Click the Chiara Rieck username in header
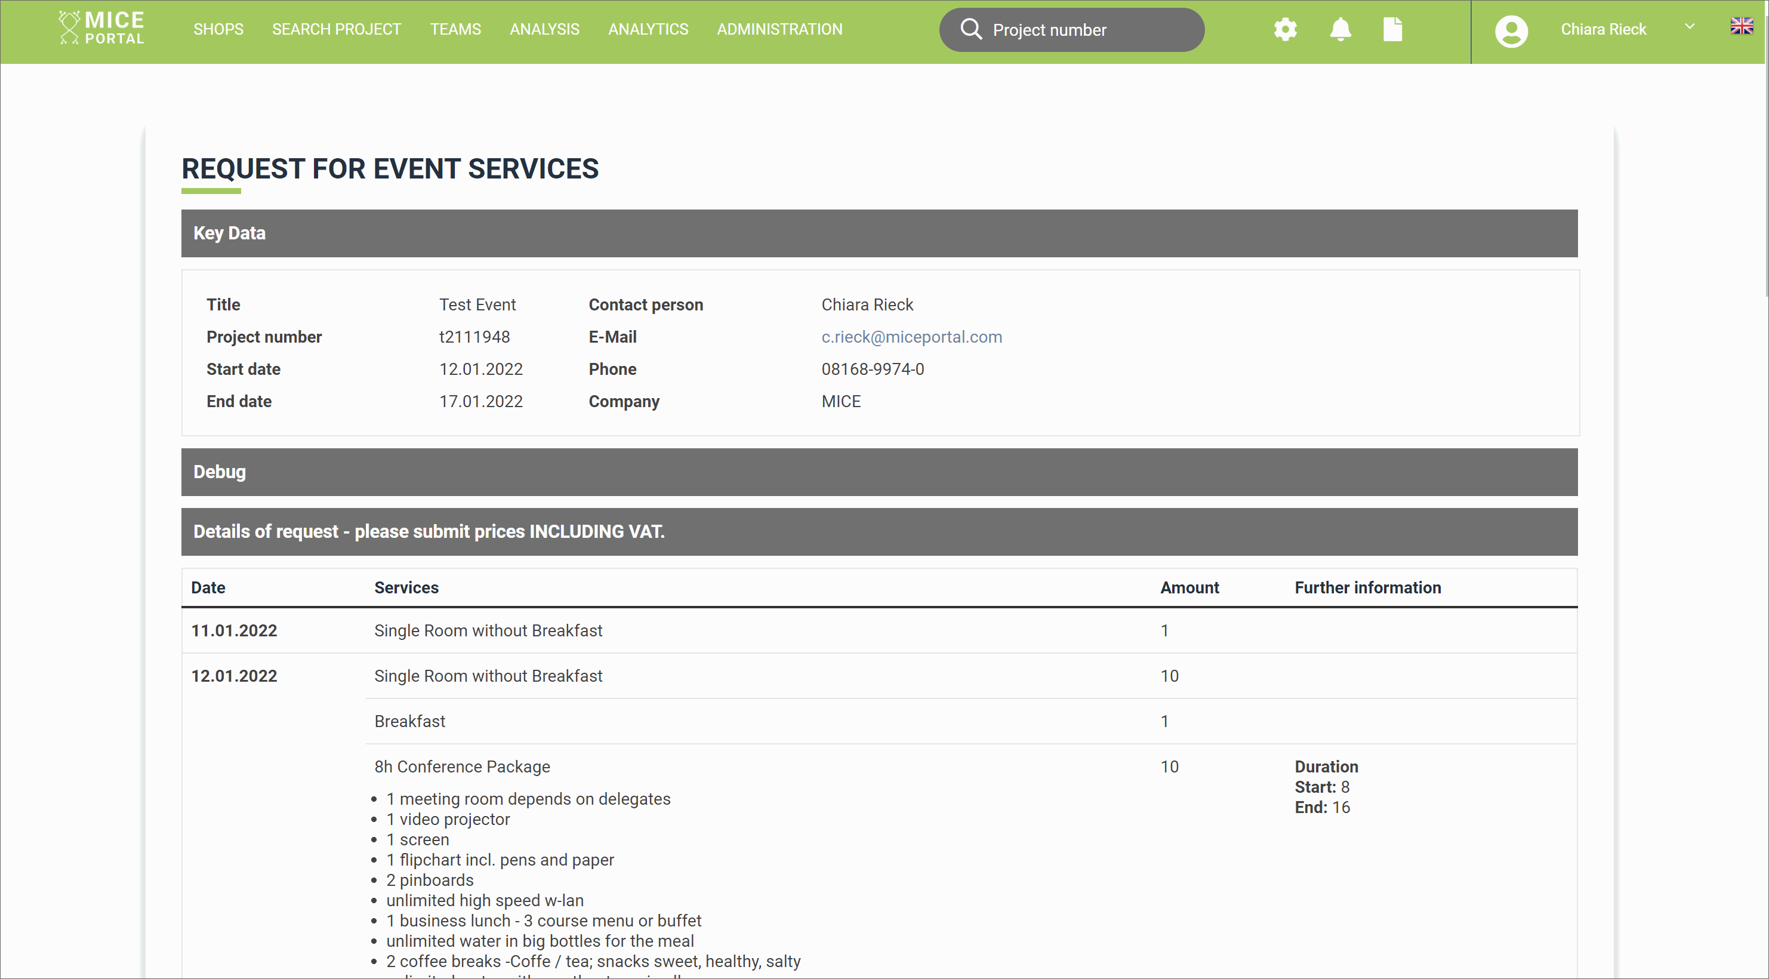Image resolution: width=1769 pixels, height=979 pixels. pyautogui.click(x=1603, y=29)
